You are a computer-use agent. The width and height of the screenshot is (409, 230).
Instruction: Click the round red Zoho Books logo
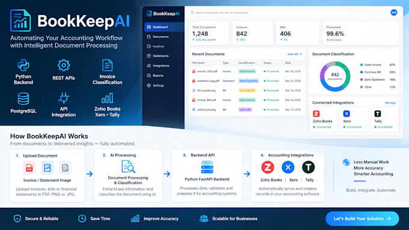click(268, 167)
